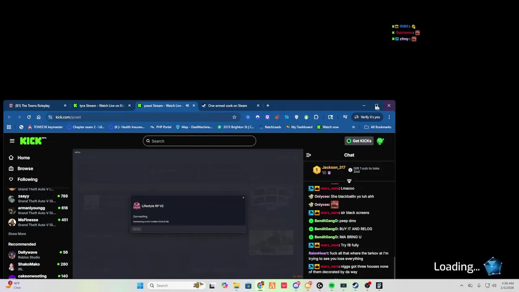Open the Dellywave recommended channel

coord(38,254)
